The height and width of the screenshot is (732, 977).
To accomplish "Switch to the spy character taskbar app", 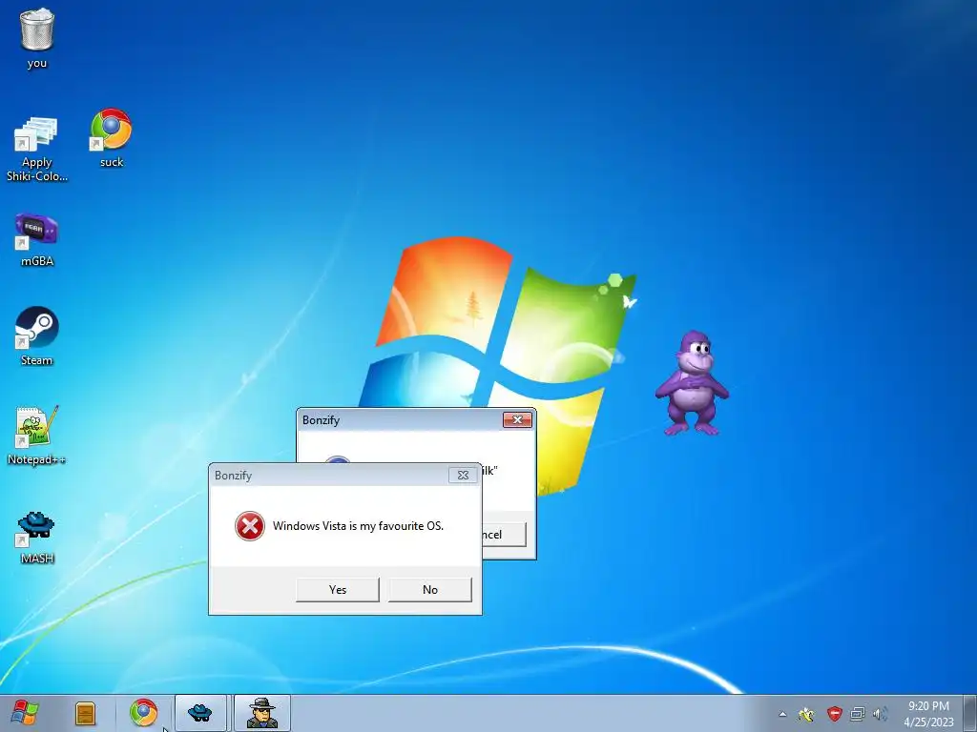I will (261, 713).
